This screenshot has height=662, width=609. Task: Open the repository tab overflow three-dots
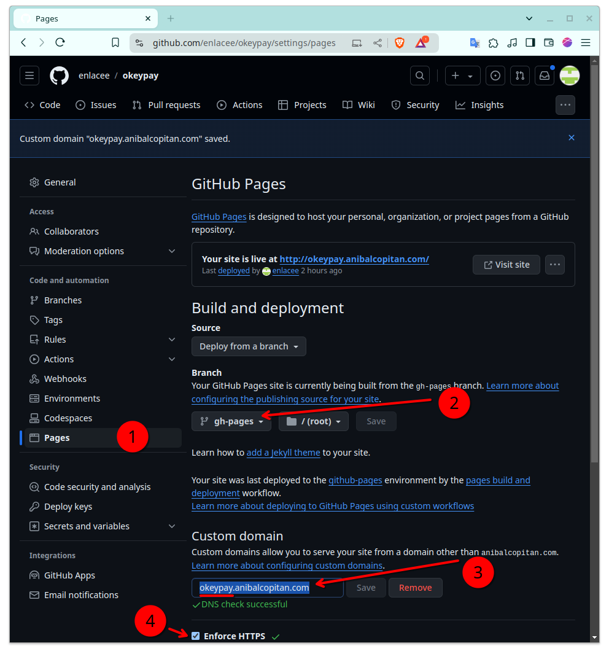point(565,105)
